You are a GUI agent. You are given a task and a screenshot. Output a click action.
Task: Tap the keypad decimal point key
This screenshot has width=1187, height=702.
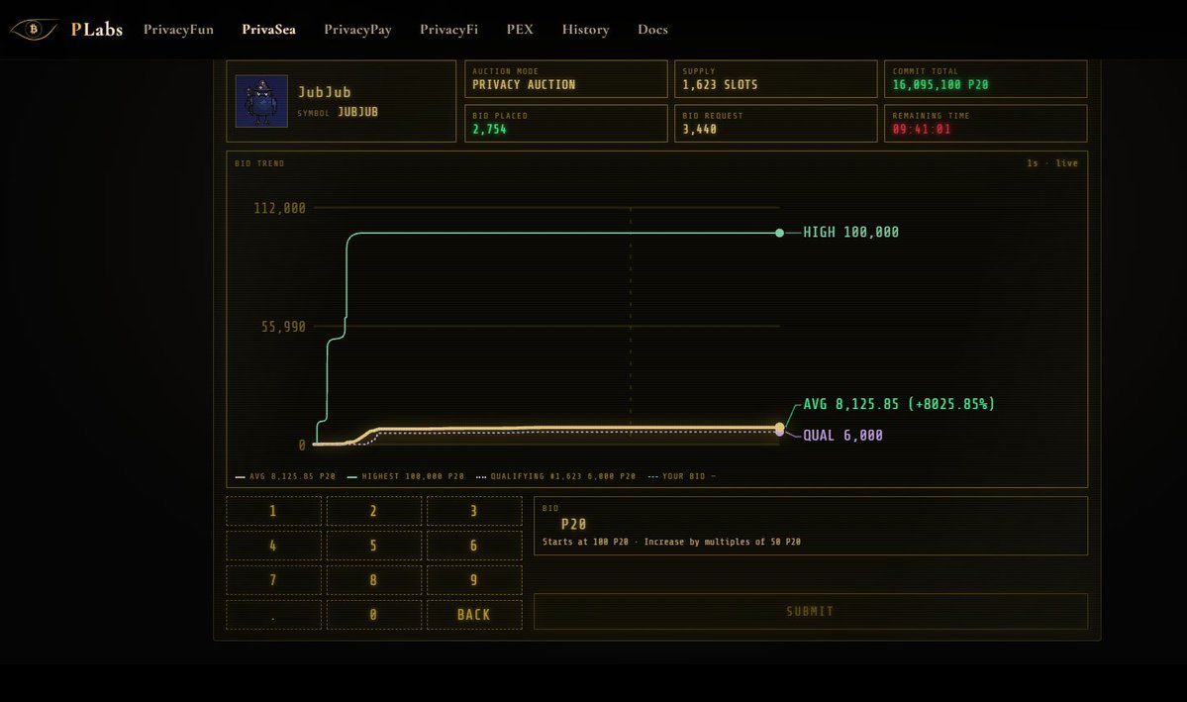click(273, 615)
